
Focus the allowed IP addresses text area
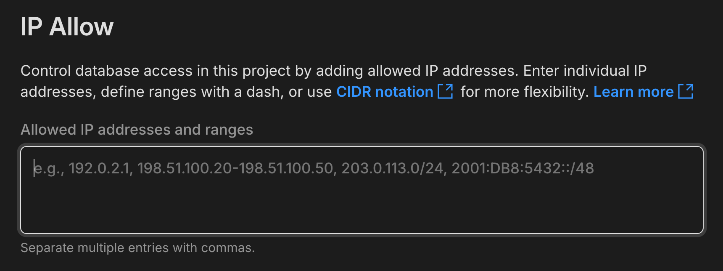[x=361, y=189]
